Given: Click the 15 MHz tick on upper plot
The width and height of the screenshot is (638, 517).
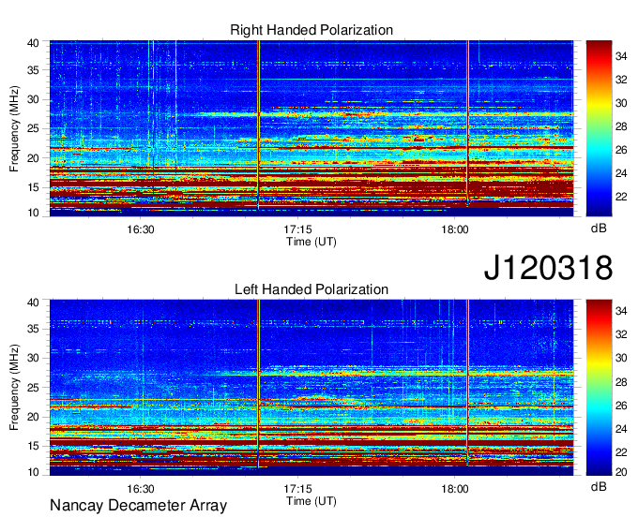Looking at the screenshot, I should (34, 187).
